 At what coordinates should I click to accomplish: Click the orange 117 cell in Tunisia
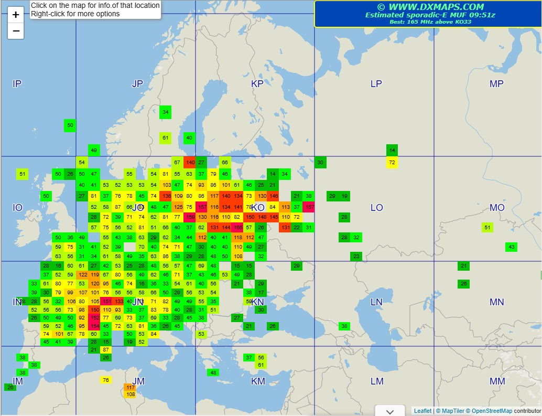[130, 387]
